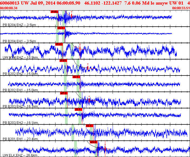Click the red coda marker on ELK EHZ

(105, 149)
